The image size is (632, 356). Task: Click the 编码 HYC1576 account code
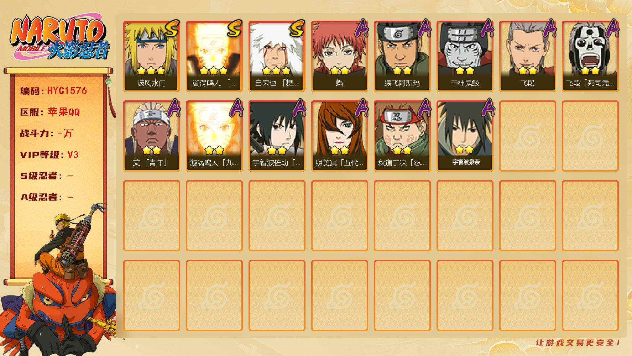click(54, 91)
